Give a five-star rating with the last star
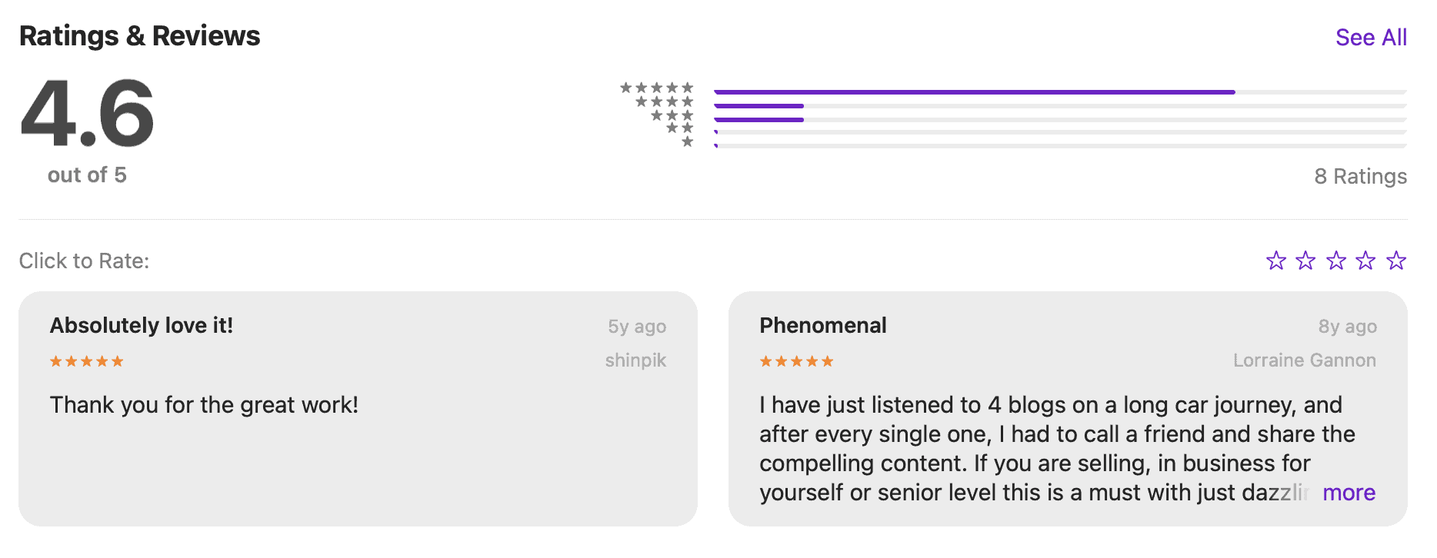 (x=1395, y=261)
